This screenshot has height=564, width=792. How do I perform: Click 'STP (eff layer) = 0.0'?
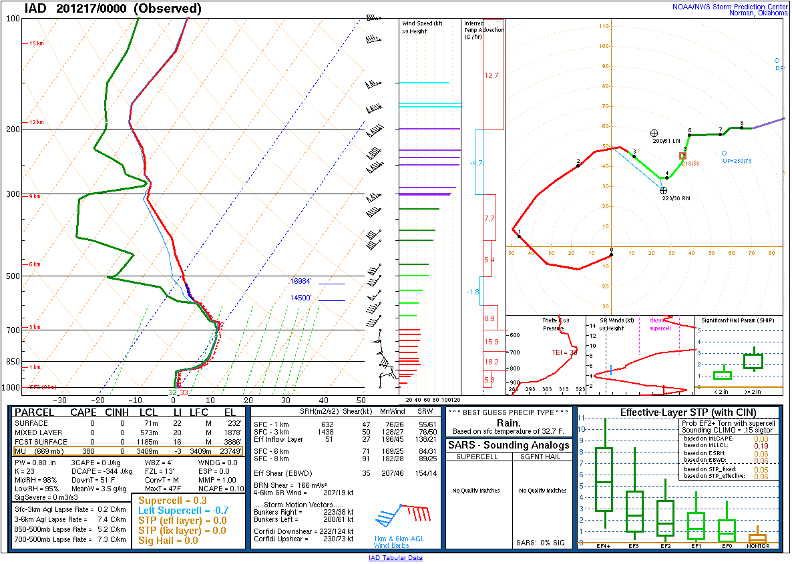182,521
